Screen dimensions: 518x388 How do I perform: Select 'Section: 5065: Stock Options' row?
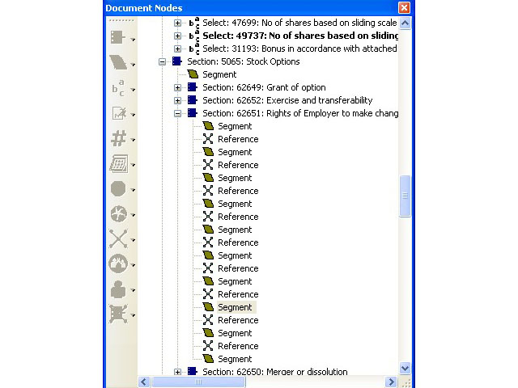point(243,61)
